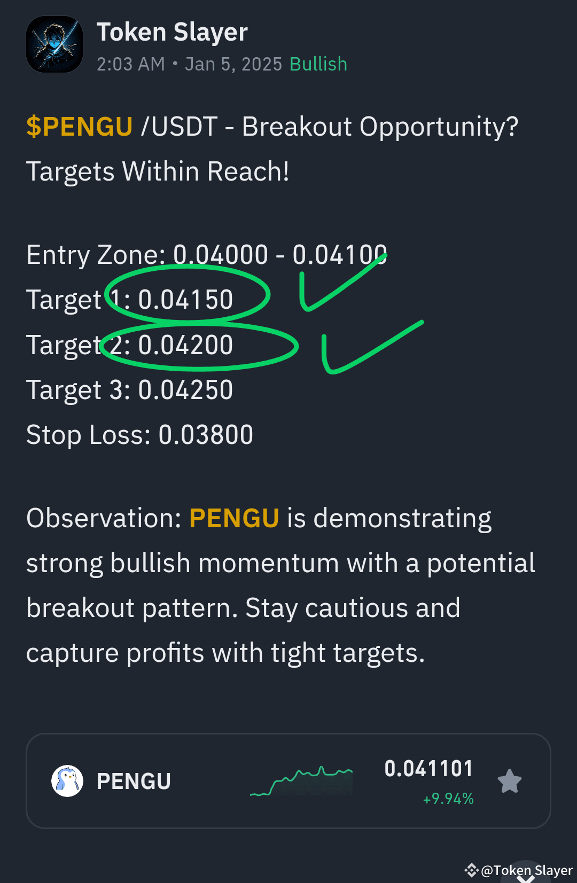The width and height of the screenshot is (577, 883).
Task: Click the 0.041101 price figure
Action: [428, 768]
